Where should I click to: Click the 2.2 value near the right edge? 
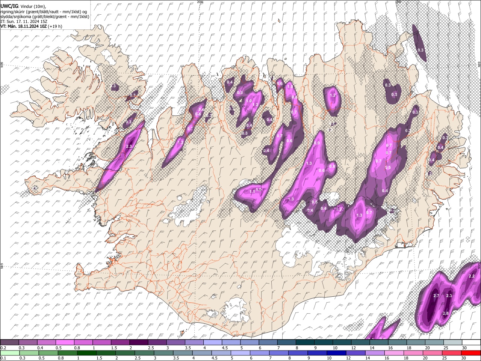472,276
